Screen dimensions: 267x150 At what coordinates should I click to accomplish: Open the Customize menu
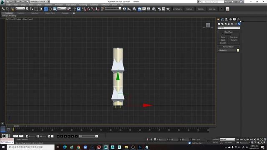(x=94, y=5)
